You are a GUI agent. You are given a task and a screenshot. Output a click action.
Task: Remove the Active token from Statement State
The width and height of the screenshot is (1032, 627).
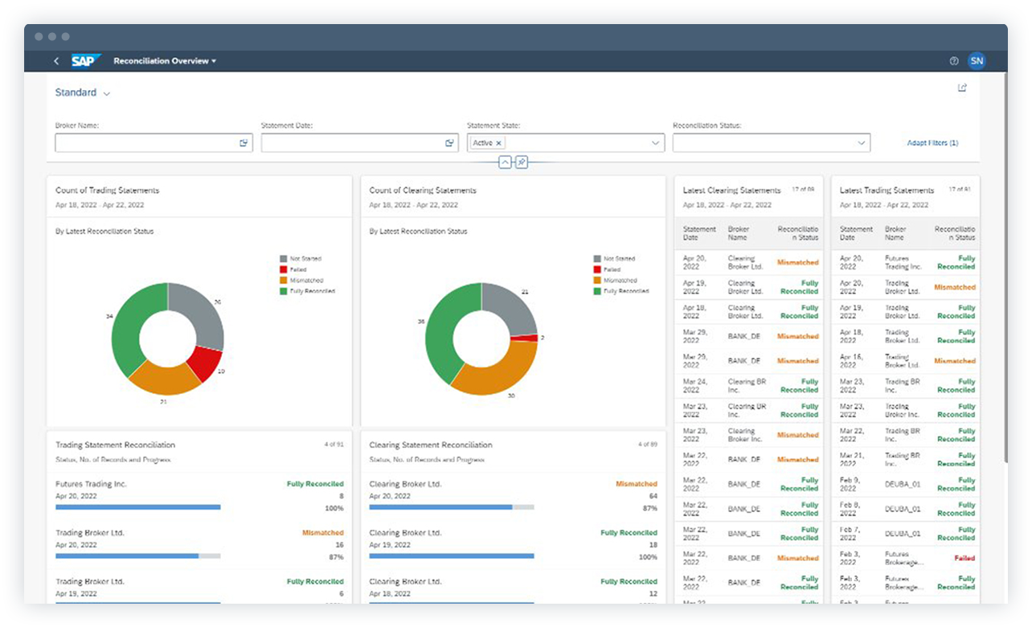tap(499, 142)
